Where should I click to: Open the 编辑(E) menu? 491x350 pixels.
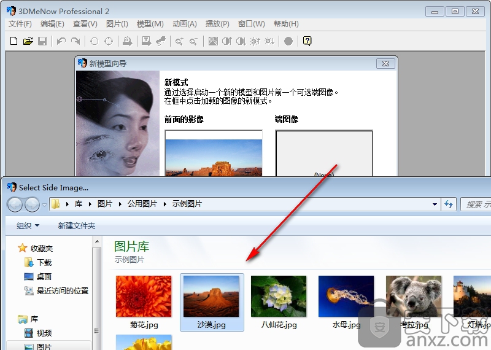point(52,24)
